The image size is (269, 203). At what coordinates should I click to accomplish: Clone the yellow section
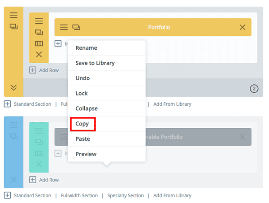pos(13,26)
